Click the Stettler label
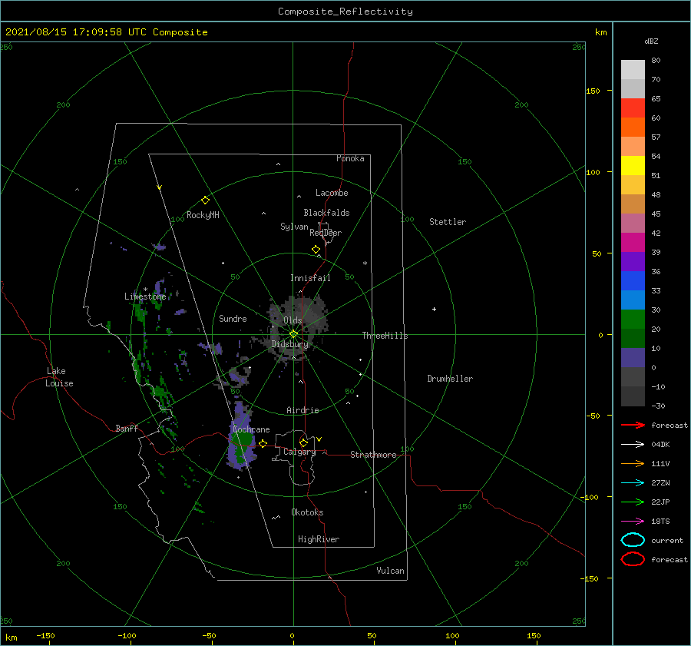 coord(448,222)
